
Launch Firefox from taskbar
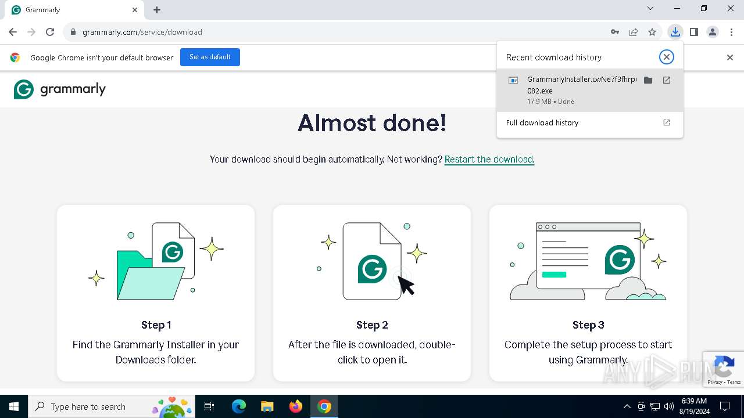[x=295, y=406]
